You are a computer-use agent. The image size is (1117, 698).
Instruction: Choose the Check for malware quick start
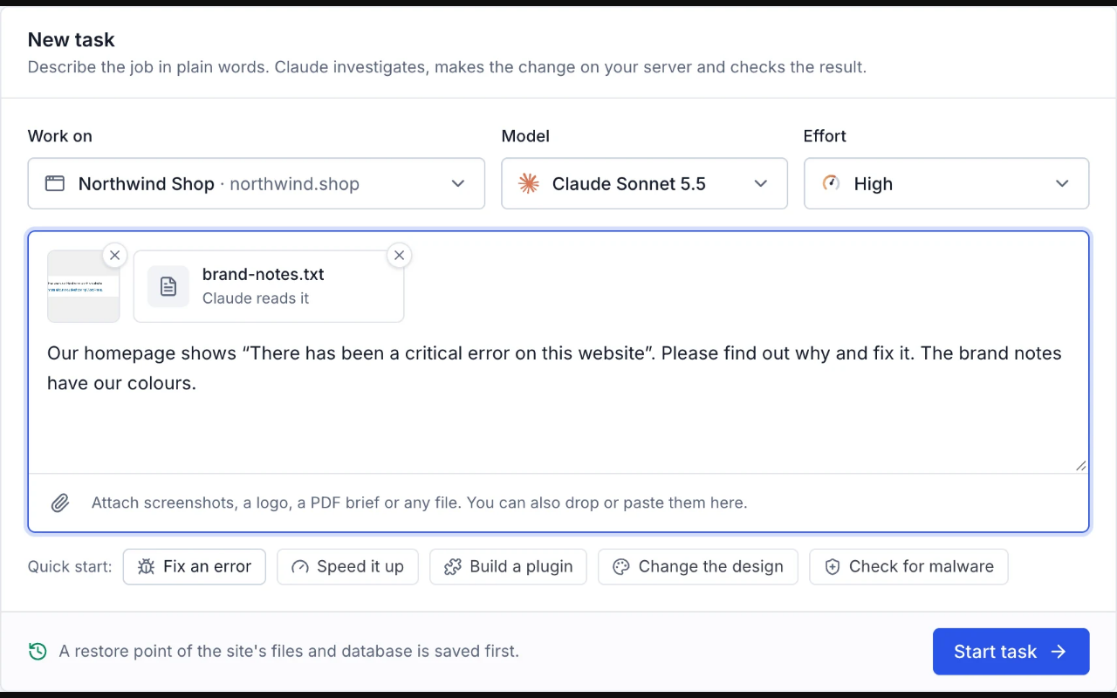click(908, 566)
